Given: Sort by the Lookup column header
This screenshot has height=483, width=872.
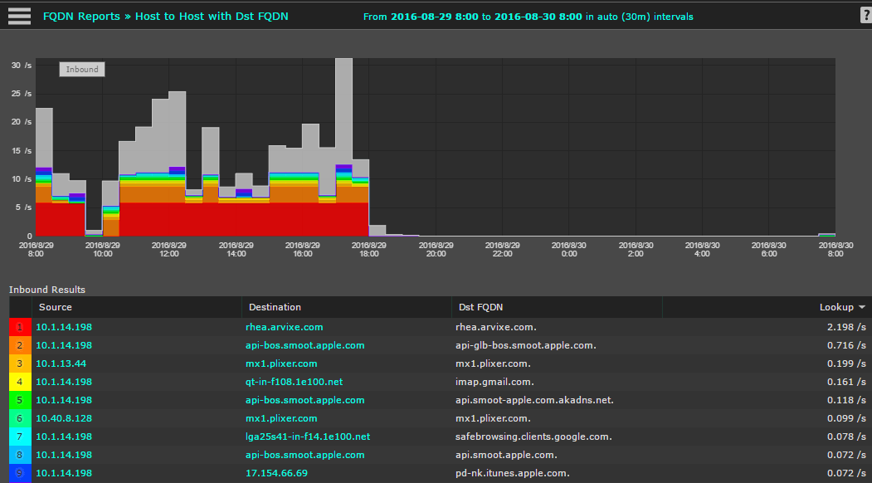Looking at the screenshot, I should pyautogui.click(x=836, y=307).
